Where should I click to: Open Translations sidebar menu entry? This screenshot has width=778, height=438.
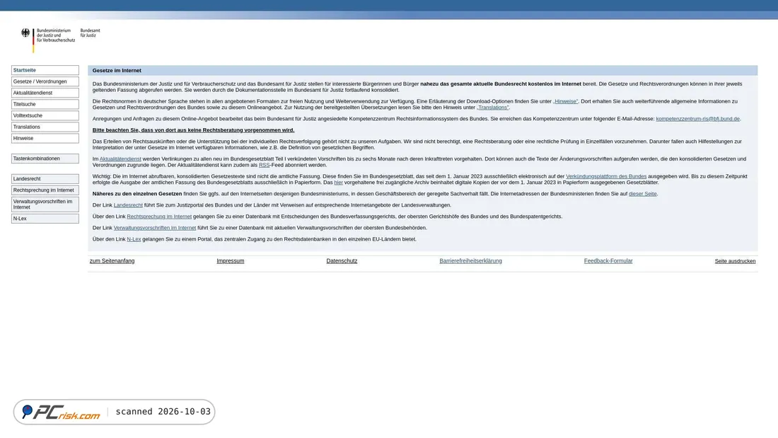(45, 127)
